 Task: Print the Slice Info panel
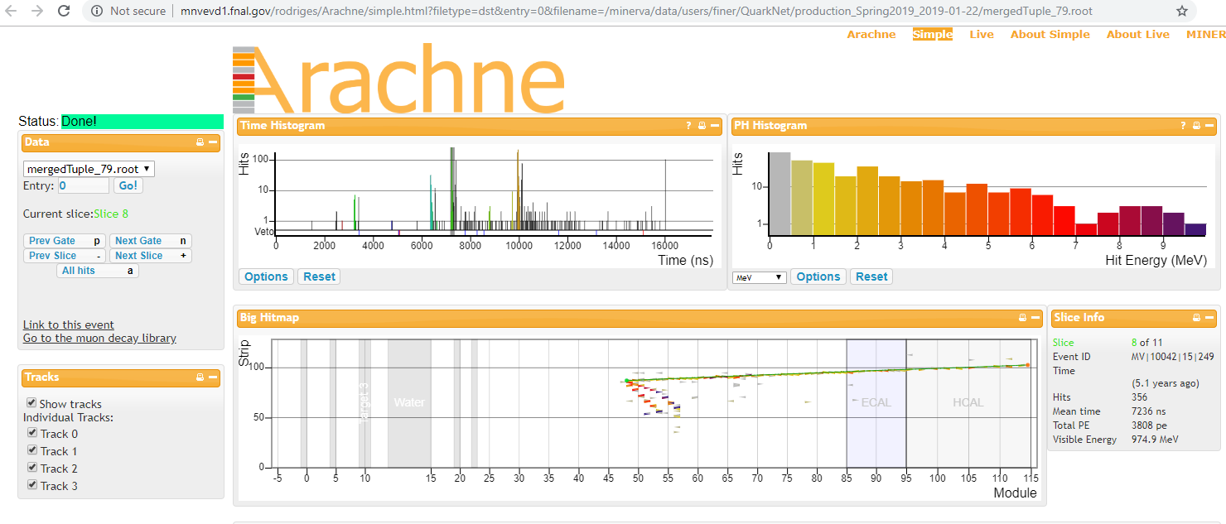coord(1196,318)
